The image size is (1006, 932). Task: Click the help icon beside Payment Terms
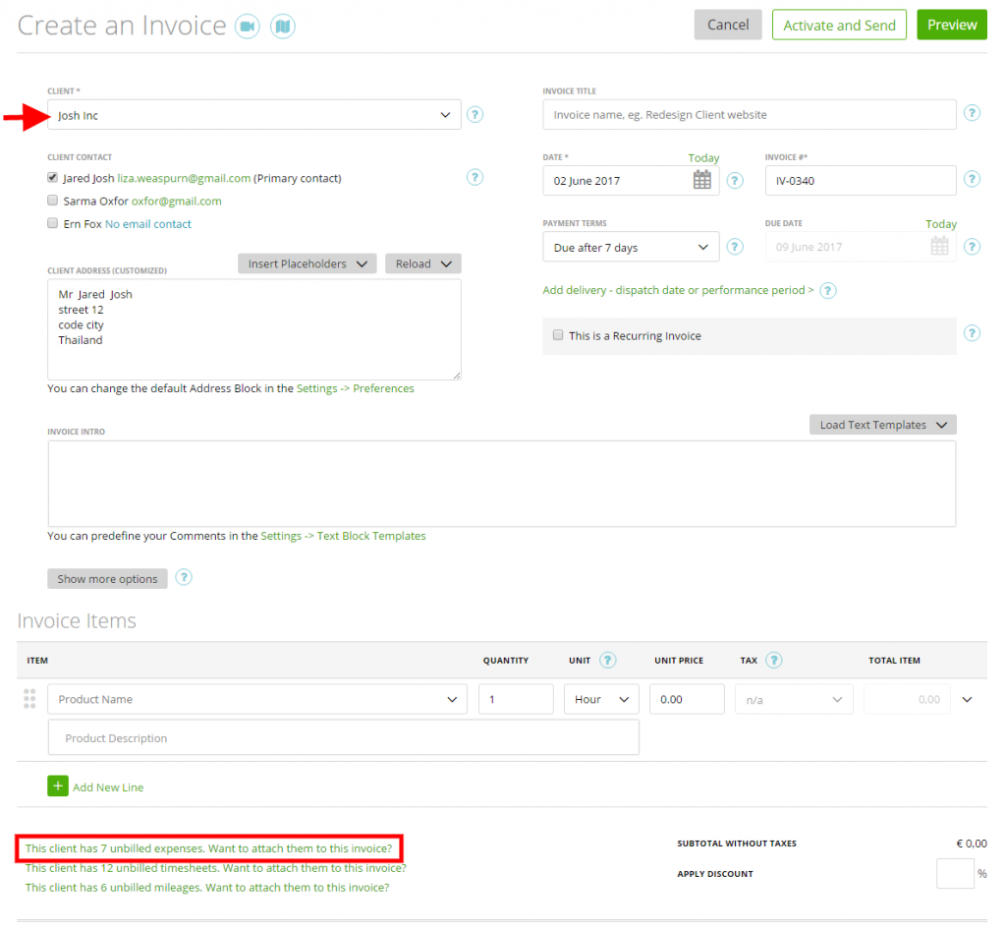[735, 246]
